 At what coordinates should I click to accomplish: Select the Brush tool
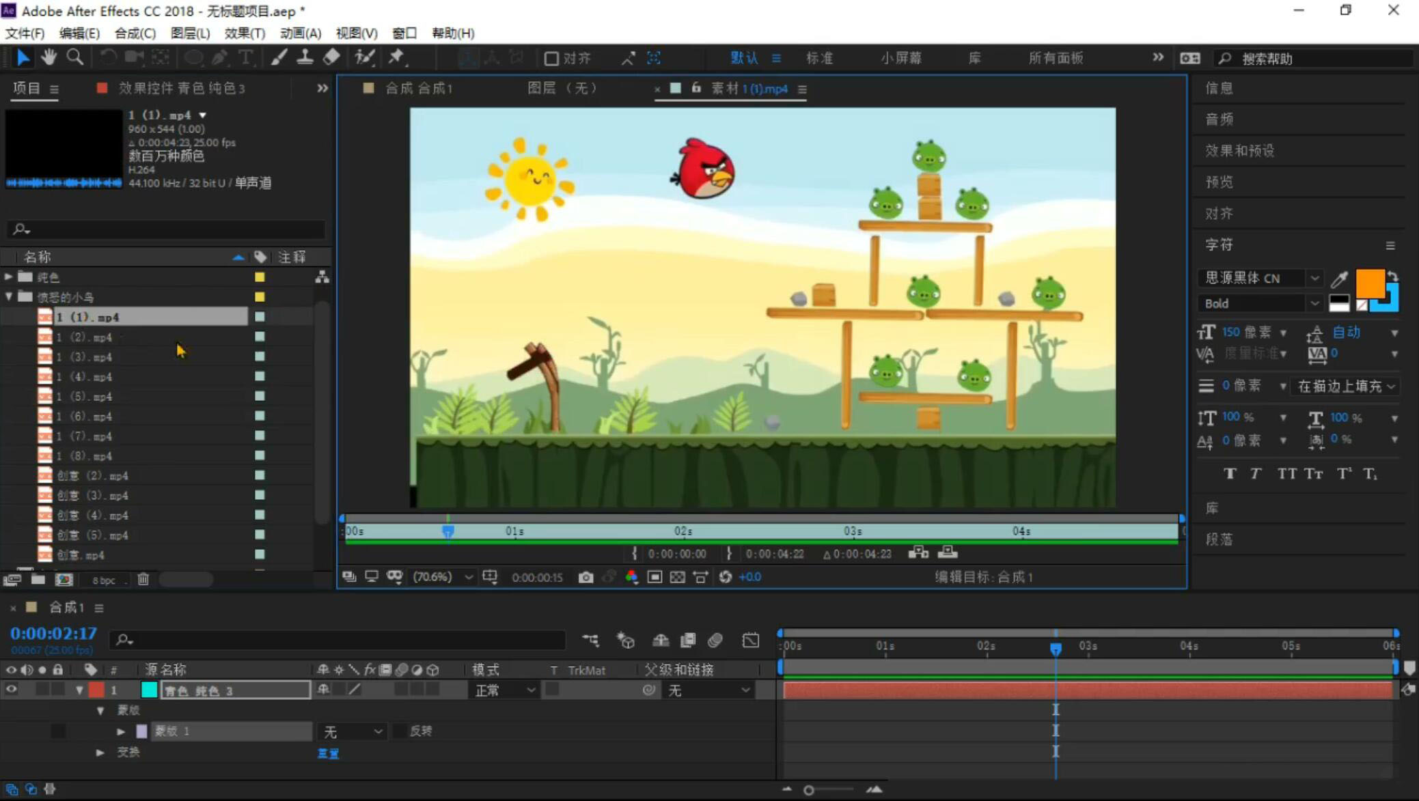coord(278,58)
